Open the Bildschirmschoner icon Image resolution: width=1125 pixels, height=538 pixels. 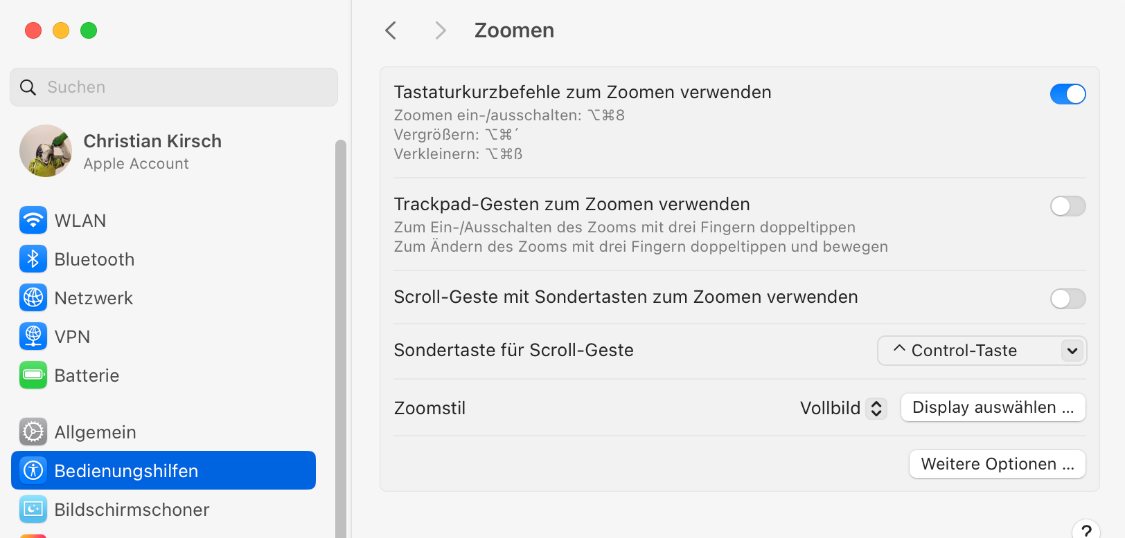point(33,510)
